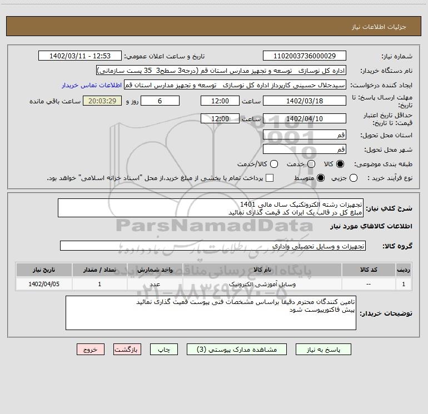This screenshot has width=428, height=414.
Task: Click the چاپ print button
Action: (x=164, y=350)
